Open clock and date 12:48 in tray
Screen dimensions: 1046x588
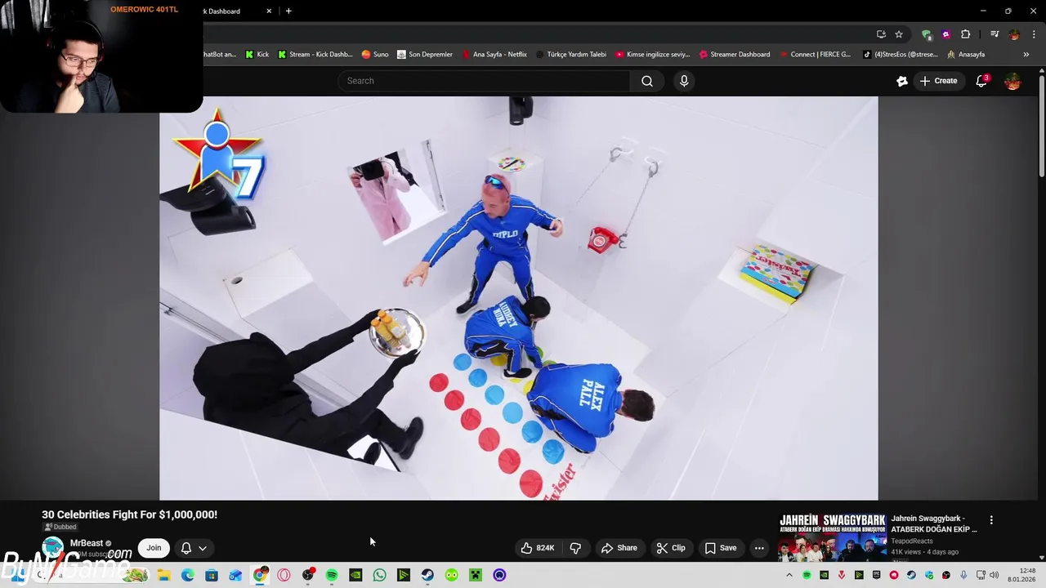click(x=1023, y=575)
